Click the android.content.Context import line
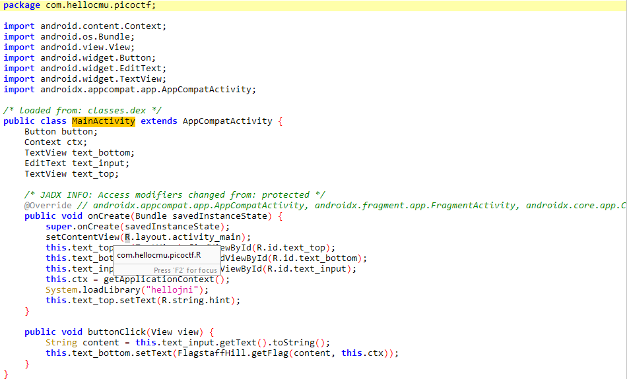Viewport: 627px width, 379px height. click(x=103, y=26)
